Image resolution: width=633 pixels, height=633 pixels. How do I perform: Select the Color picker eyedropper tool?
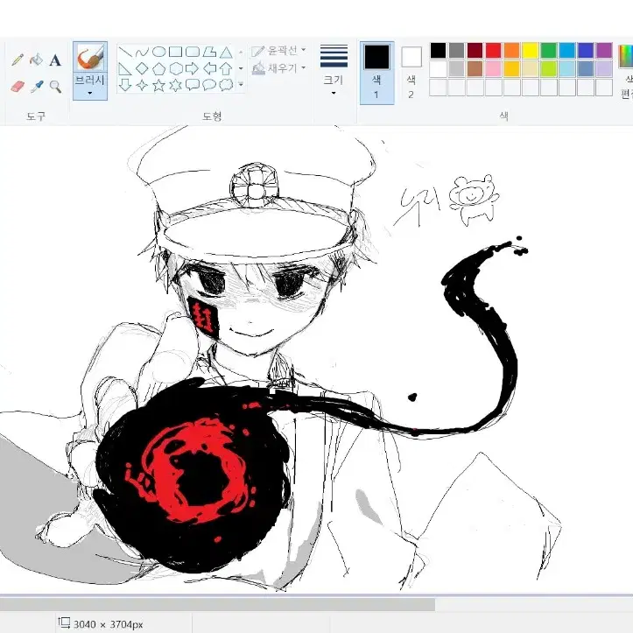(x=37, y=86)
